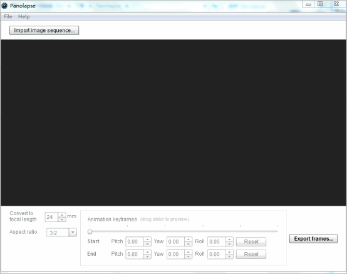
Task: Open the File menu
Action: (x=8, y=16)
